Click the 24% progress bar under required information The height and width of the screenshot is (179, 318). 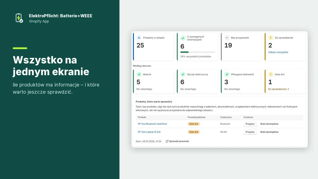click(198, 52)
